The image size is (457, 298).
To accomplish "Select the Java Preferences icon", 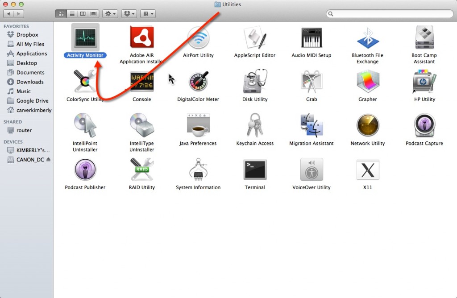I will (198, 125).
